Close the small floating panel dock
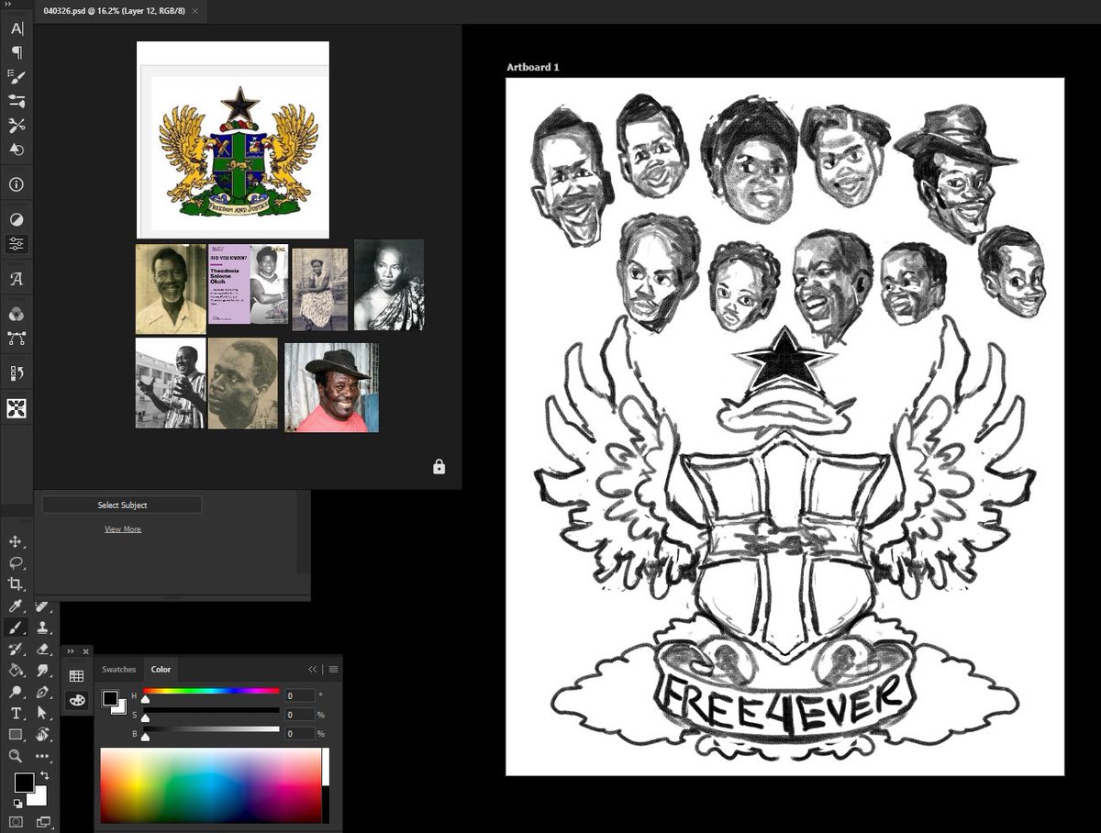 [x=86, y=651]
